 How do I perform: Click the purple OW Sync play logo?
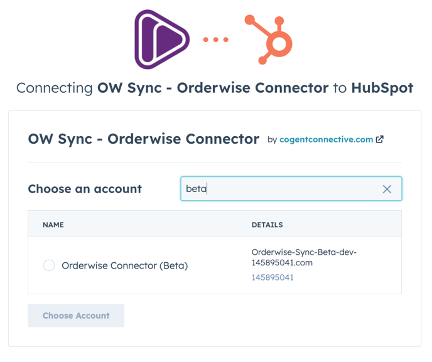[162, 40]
